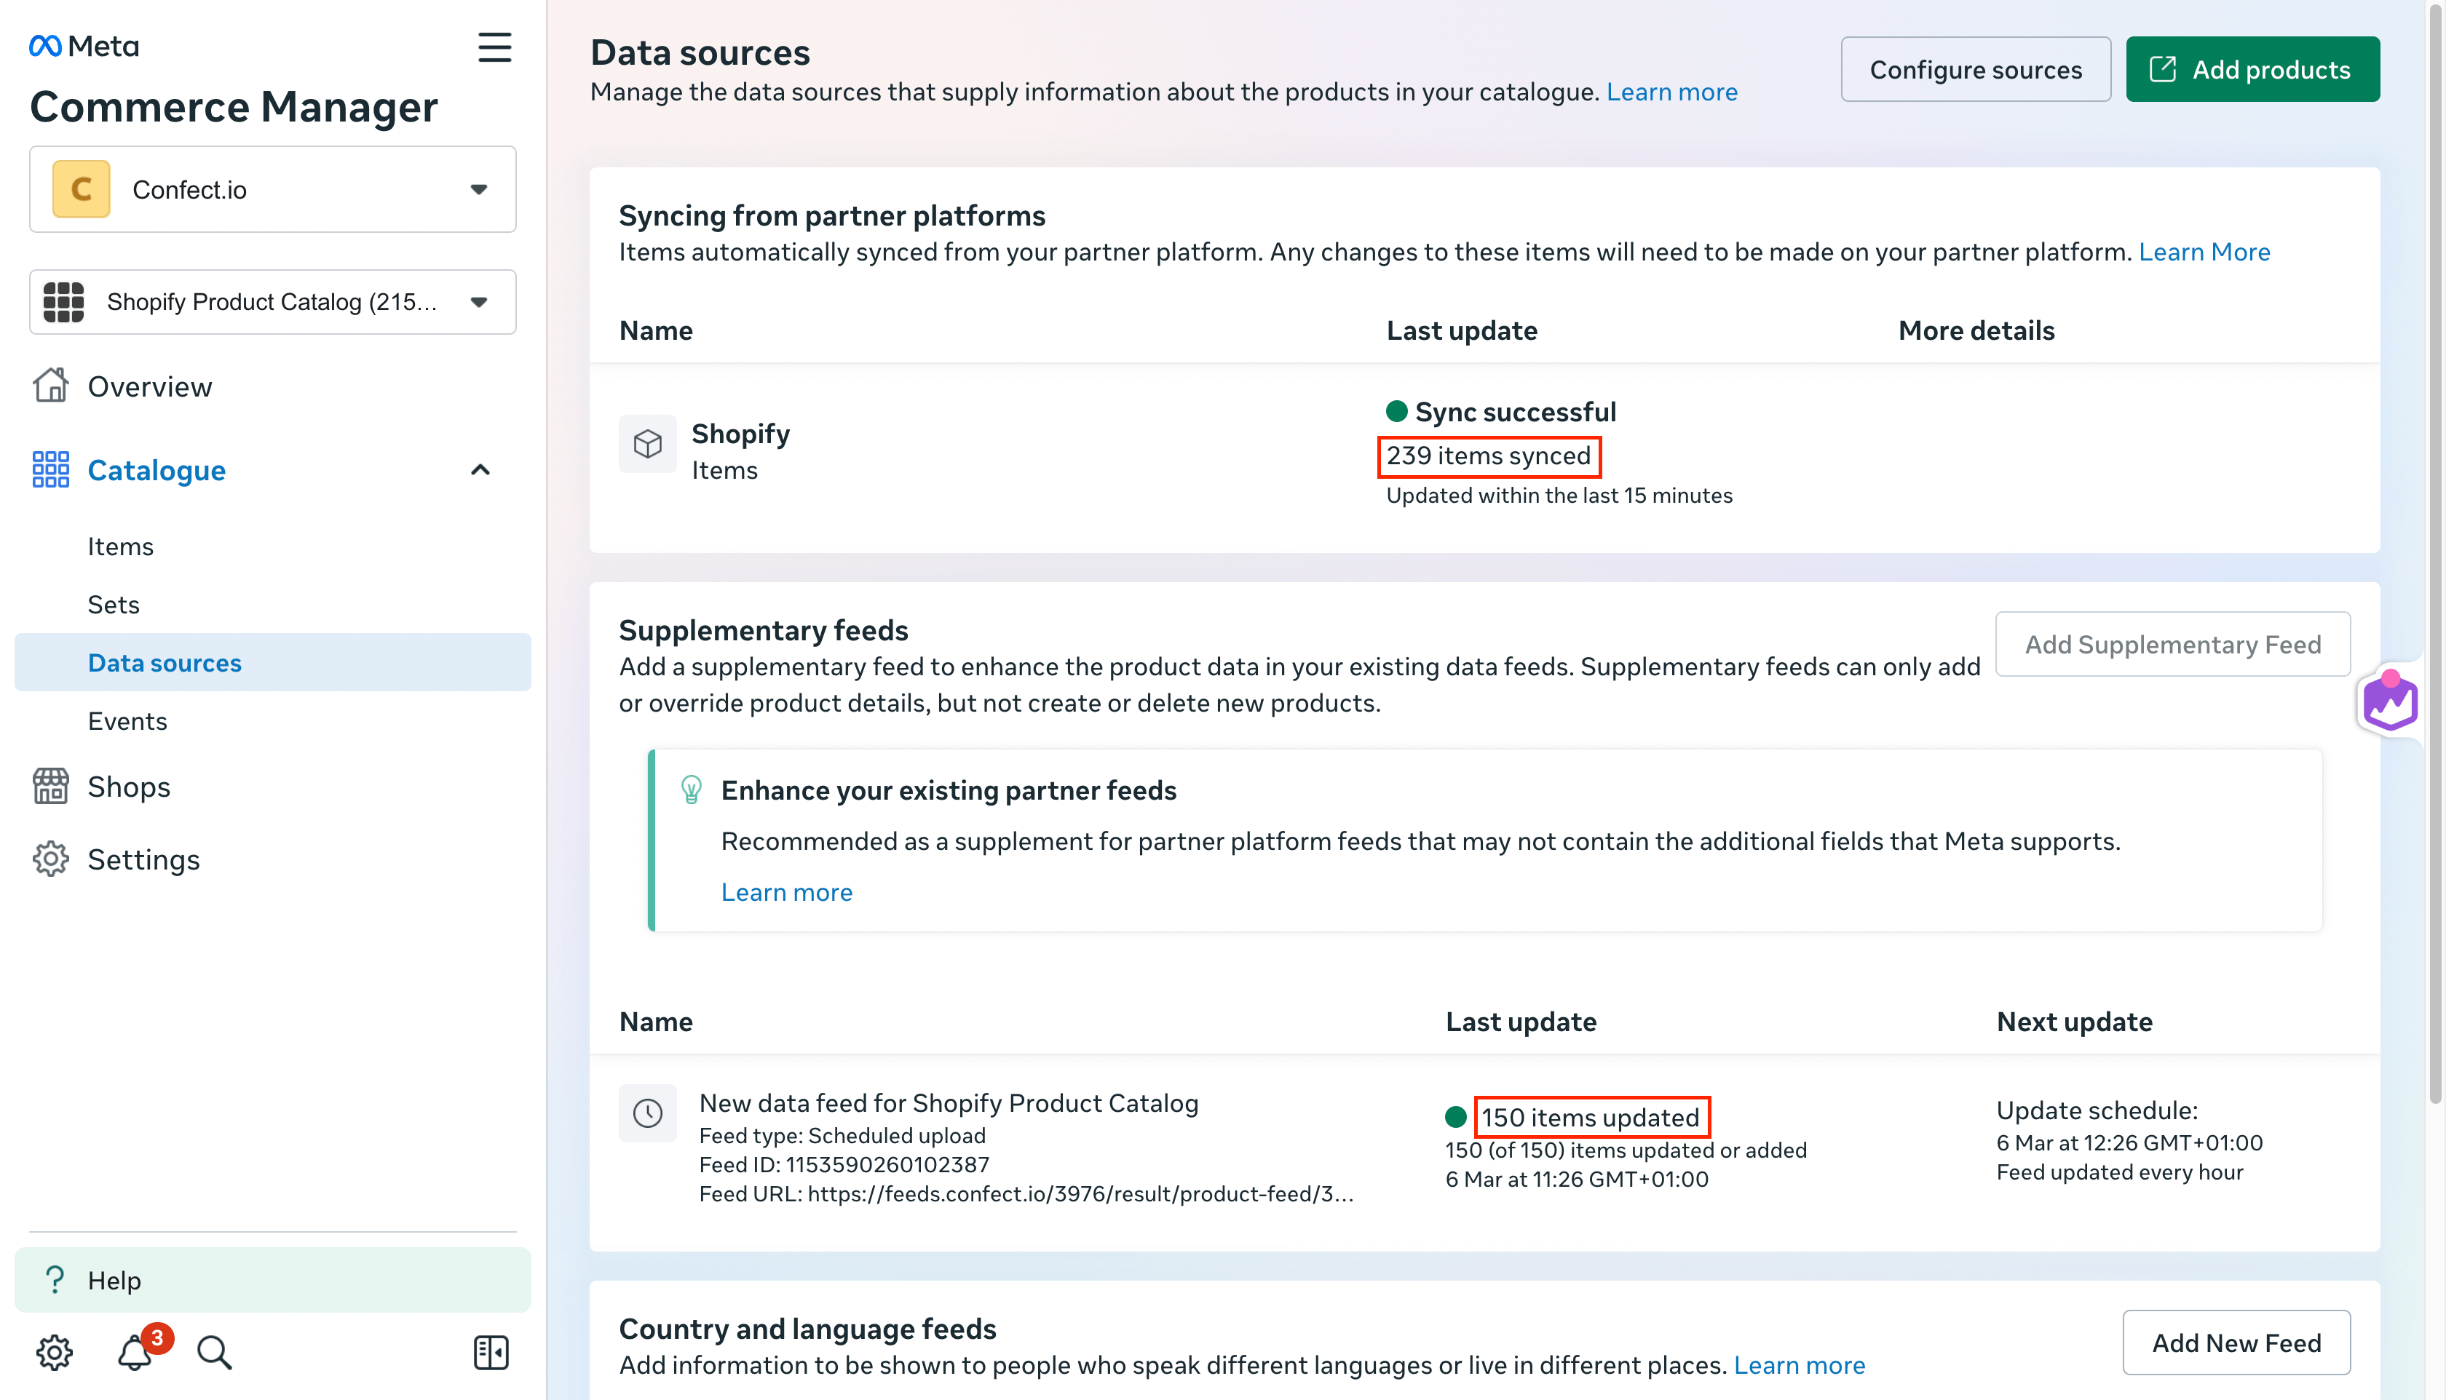Click 'Feed type: Scheduled upload' text
2446x1400 pixels.
point(842,1137)
